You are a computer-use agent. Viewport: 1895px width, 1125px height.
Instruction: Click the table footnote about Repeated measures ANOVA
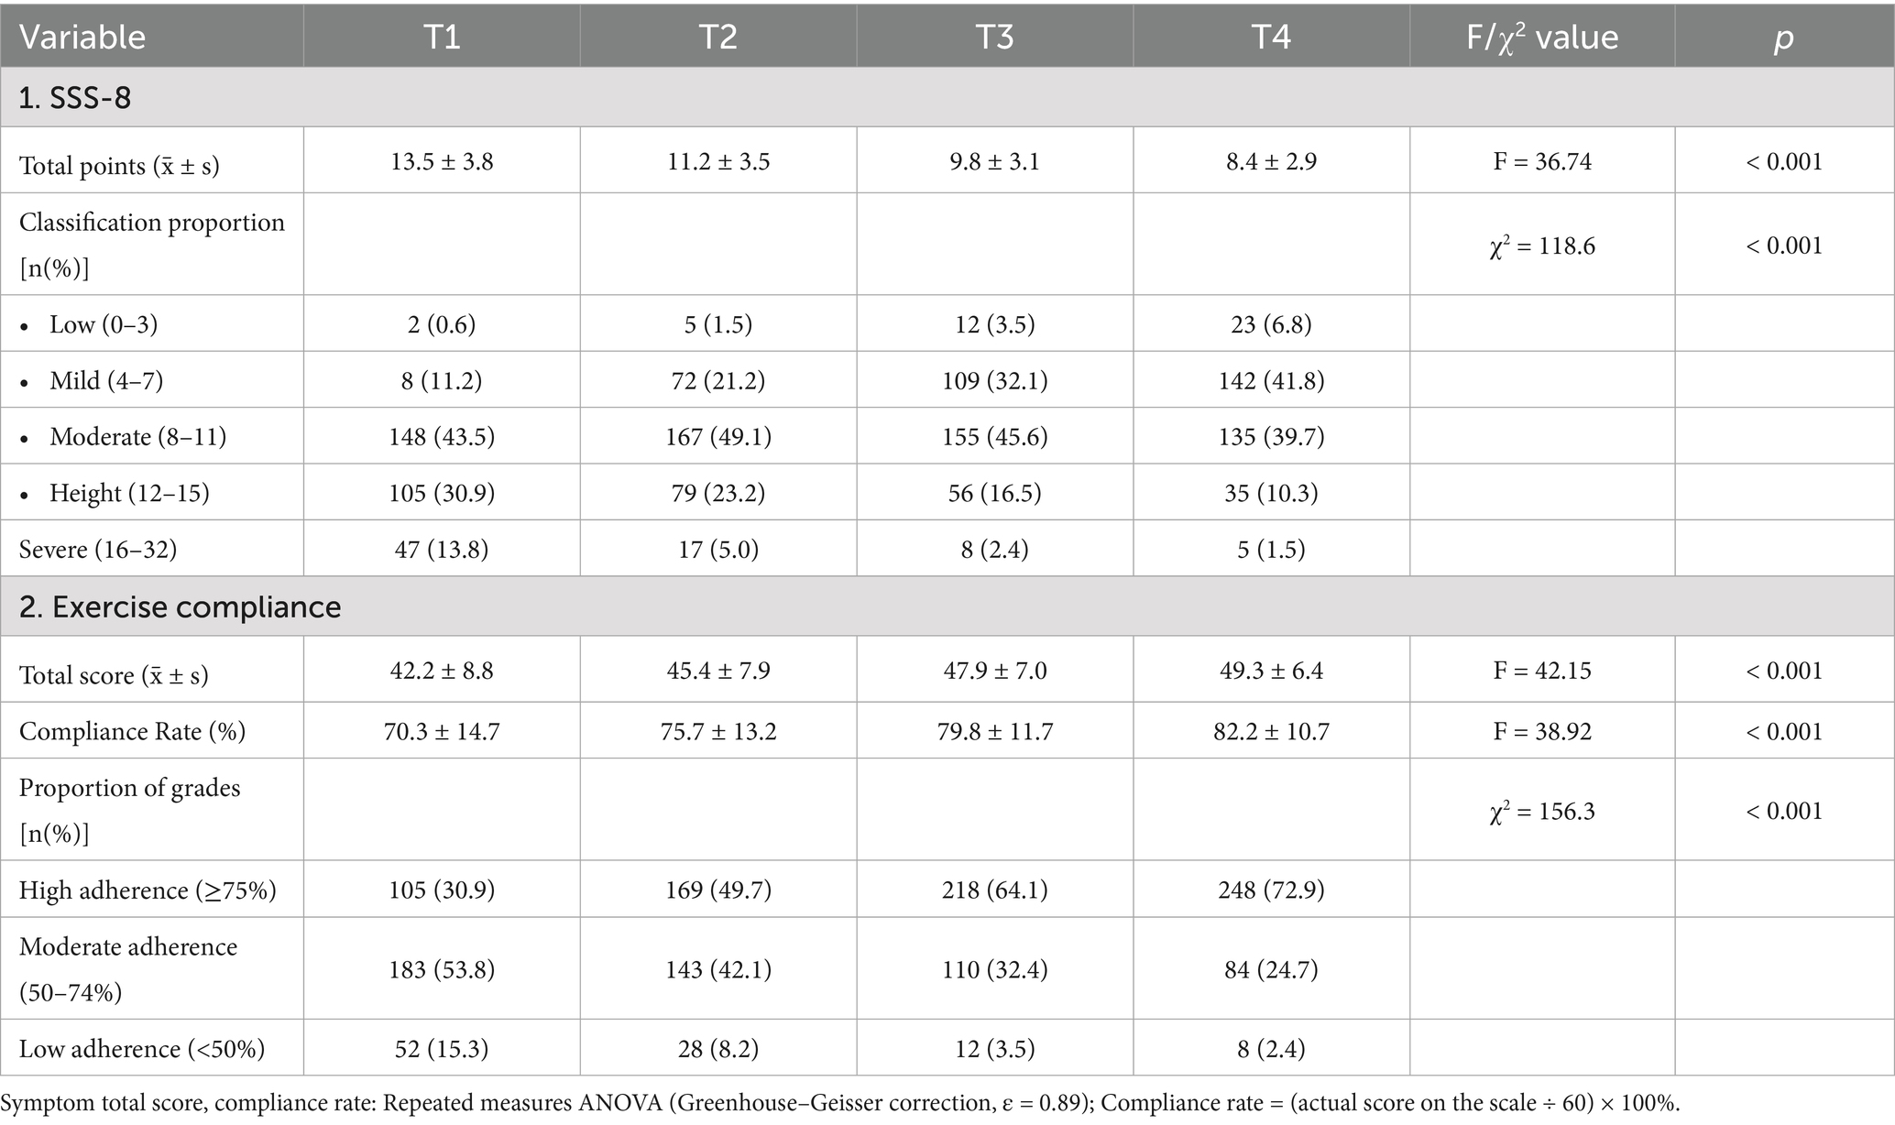[x=840, y=1104]
